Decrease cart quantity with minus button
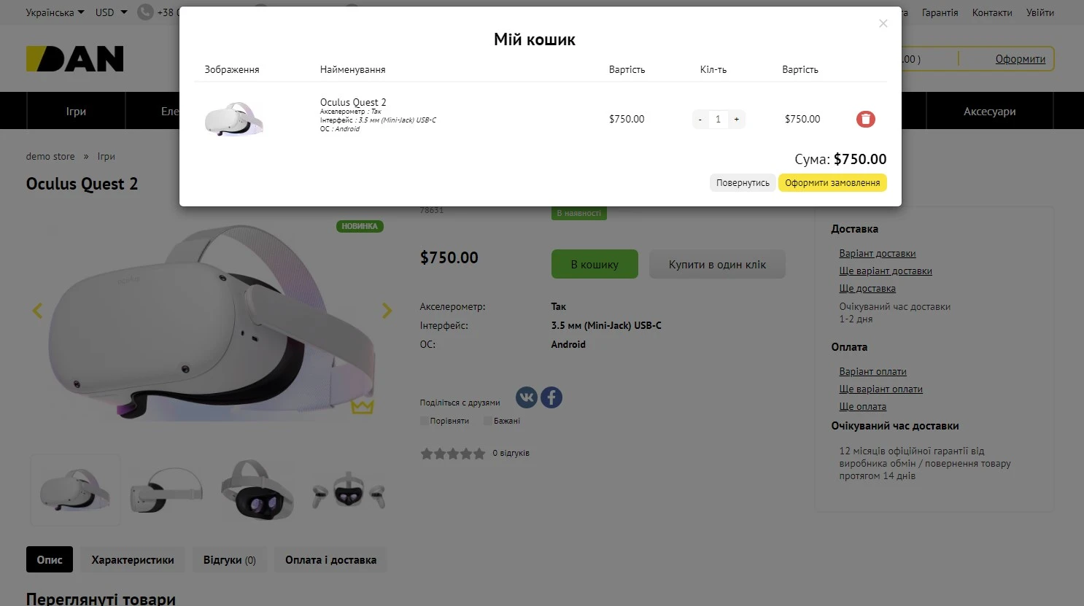Screen dimensions: 1084x606 pos(700,119)
